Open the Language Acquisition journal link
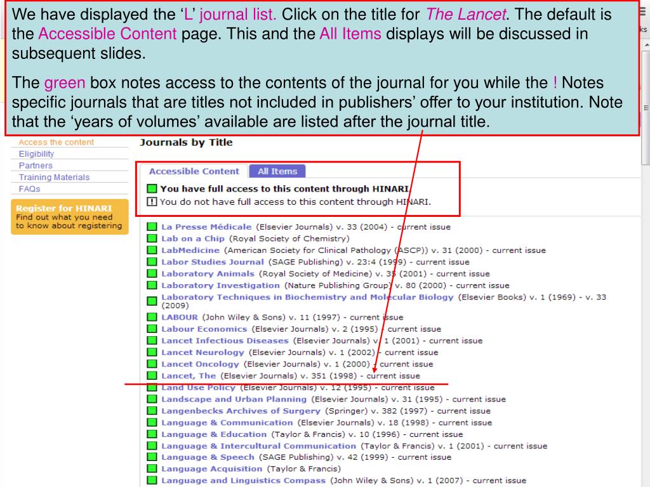Viewport: 650px width, 487px height. (212, 469)
